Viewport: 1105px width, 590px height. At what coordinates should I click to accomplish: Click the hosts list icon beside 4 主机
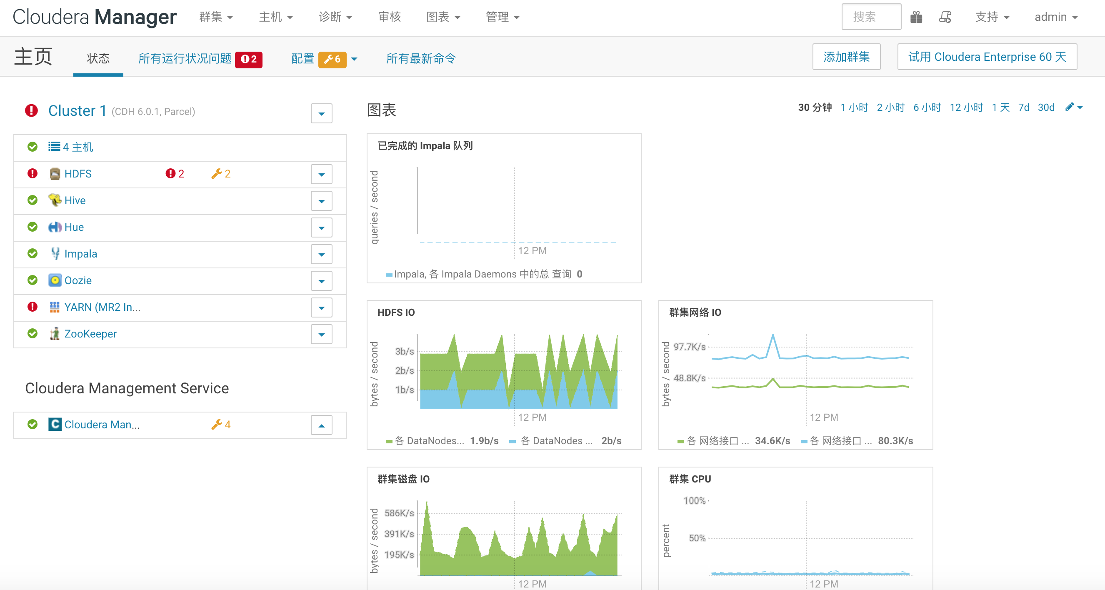tap(54, 147)
